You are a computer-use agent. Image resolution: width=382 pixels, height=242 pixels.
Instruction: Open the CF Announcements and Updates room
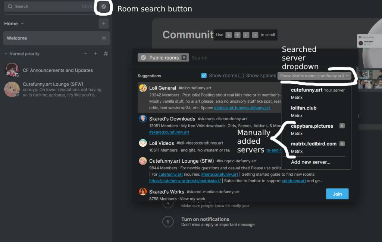[x=57, y=70]
